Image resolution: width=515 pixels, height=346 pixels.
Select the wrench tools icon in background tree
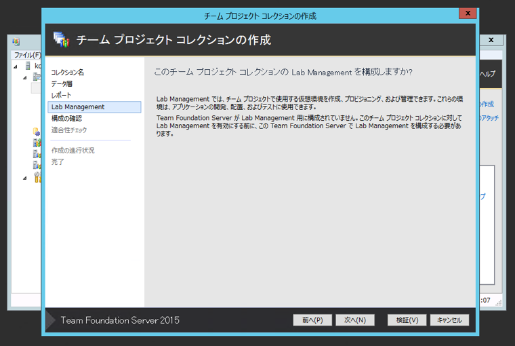[x=37, y=177]
